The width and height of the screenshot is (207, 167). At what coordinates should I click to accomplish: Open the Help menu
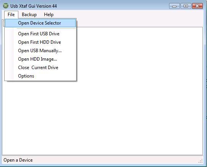point(49,15)
